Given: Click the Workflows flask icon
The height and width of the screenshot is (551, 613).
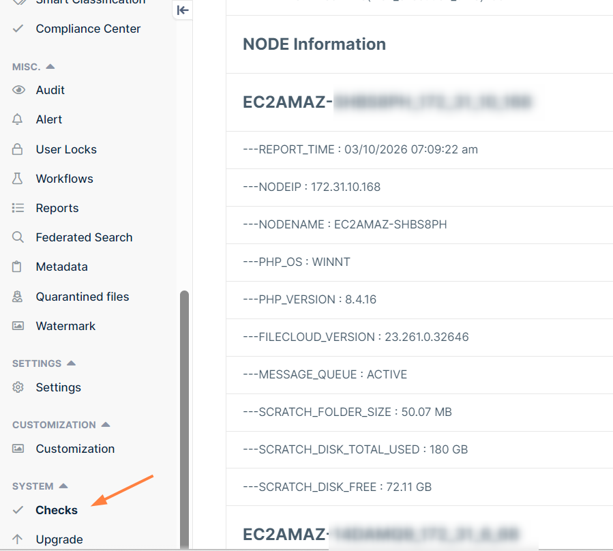Looking at the screenshot, I should click(x=17, y=178).
